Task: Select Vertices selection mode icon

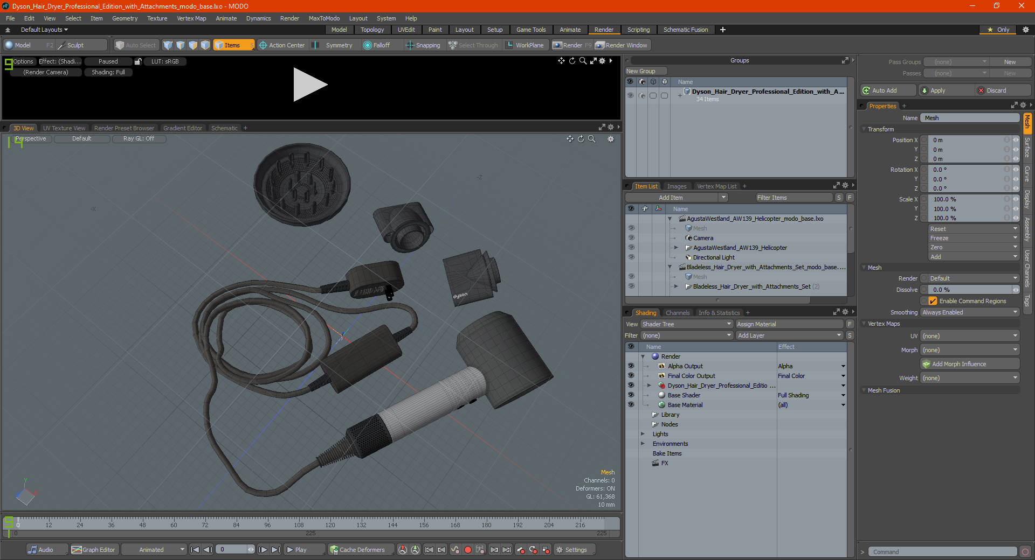Action: pos(168,45)
